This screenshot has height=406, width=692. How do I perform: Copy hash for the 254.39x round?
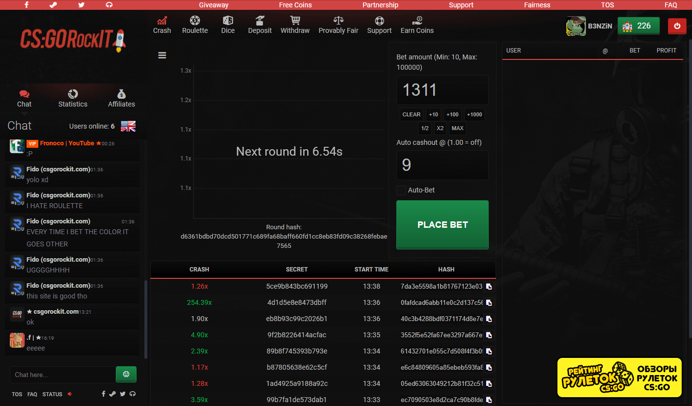pyautogui.click(x=489, y=303)
